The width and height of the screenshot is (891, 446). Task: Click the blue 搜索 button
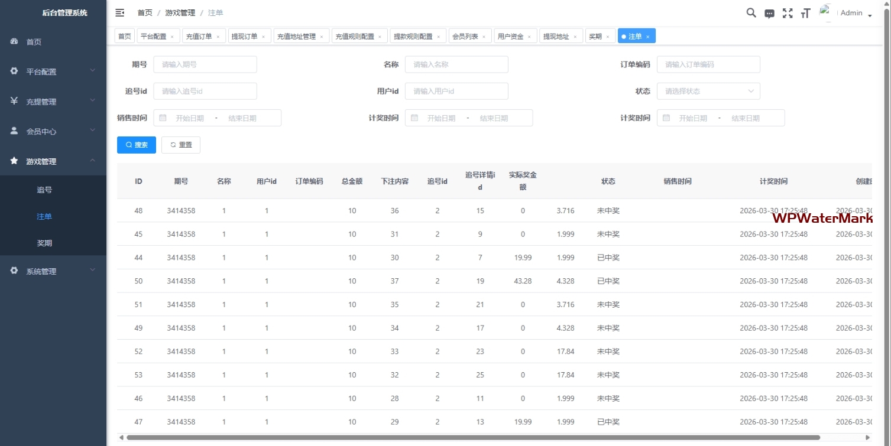pos(137,145)
